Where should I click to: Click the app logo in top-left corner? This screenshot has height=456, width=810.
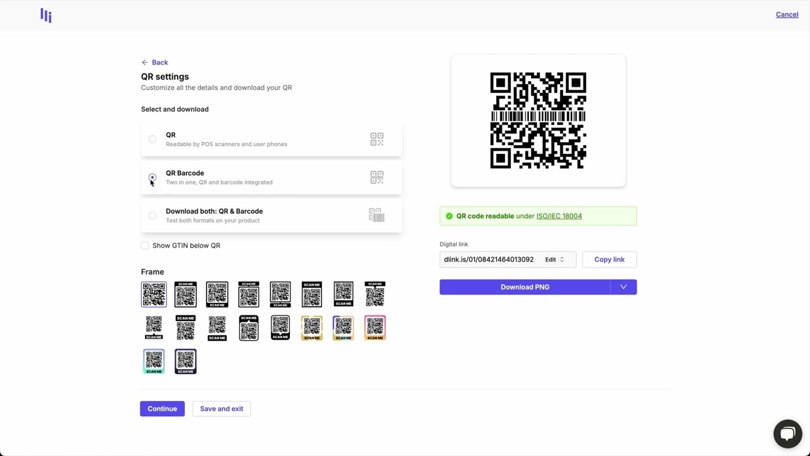click(x=46, y=15)
